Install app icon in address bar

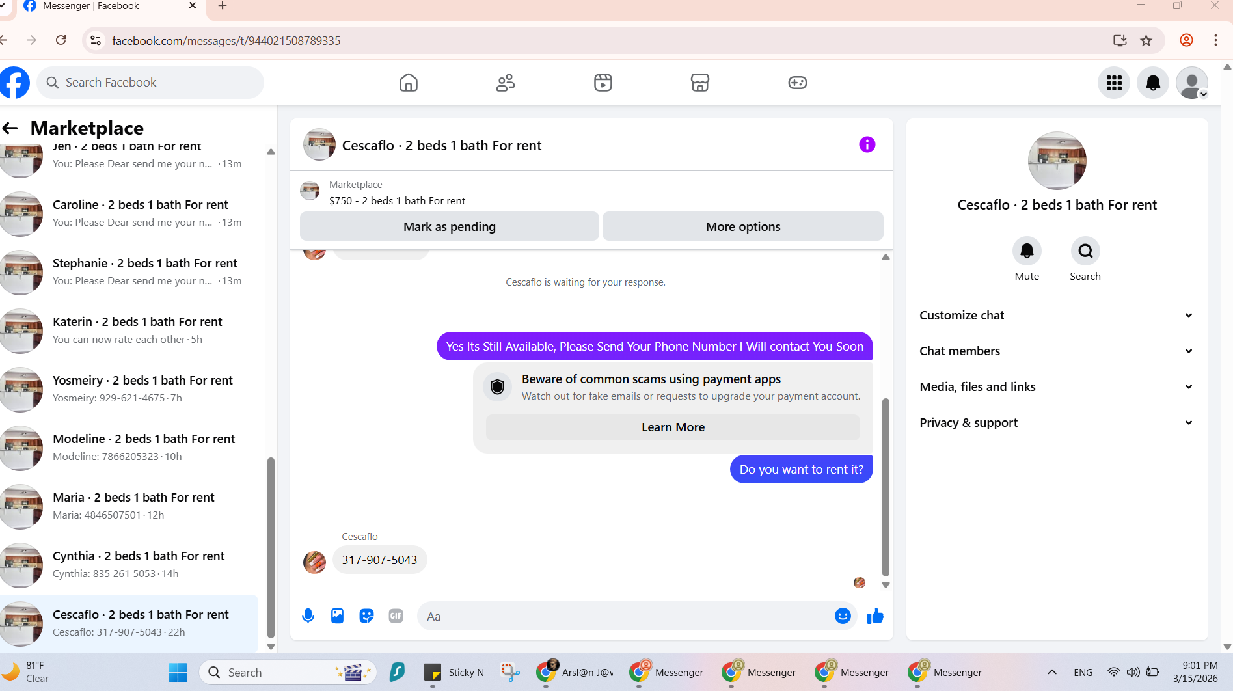(1120, 40)
